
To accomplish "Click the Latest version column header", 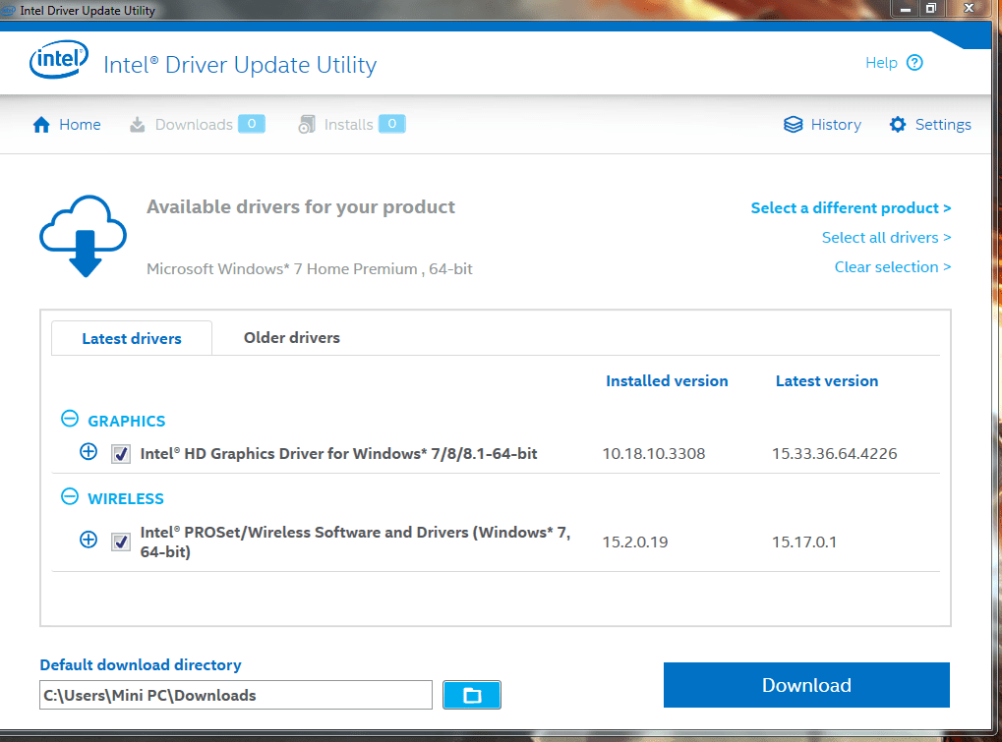I will click(827, 381).
